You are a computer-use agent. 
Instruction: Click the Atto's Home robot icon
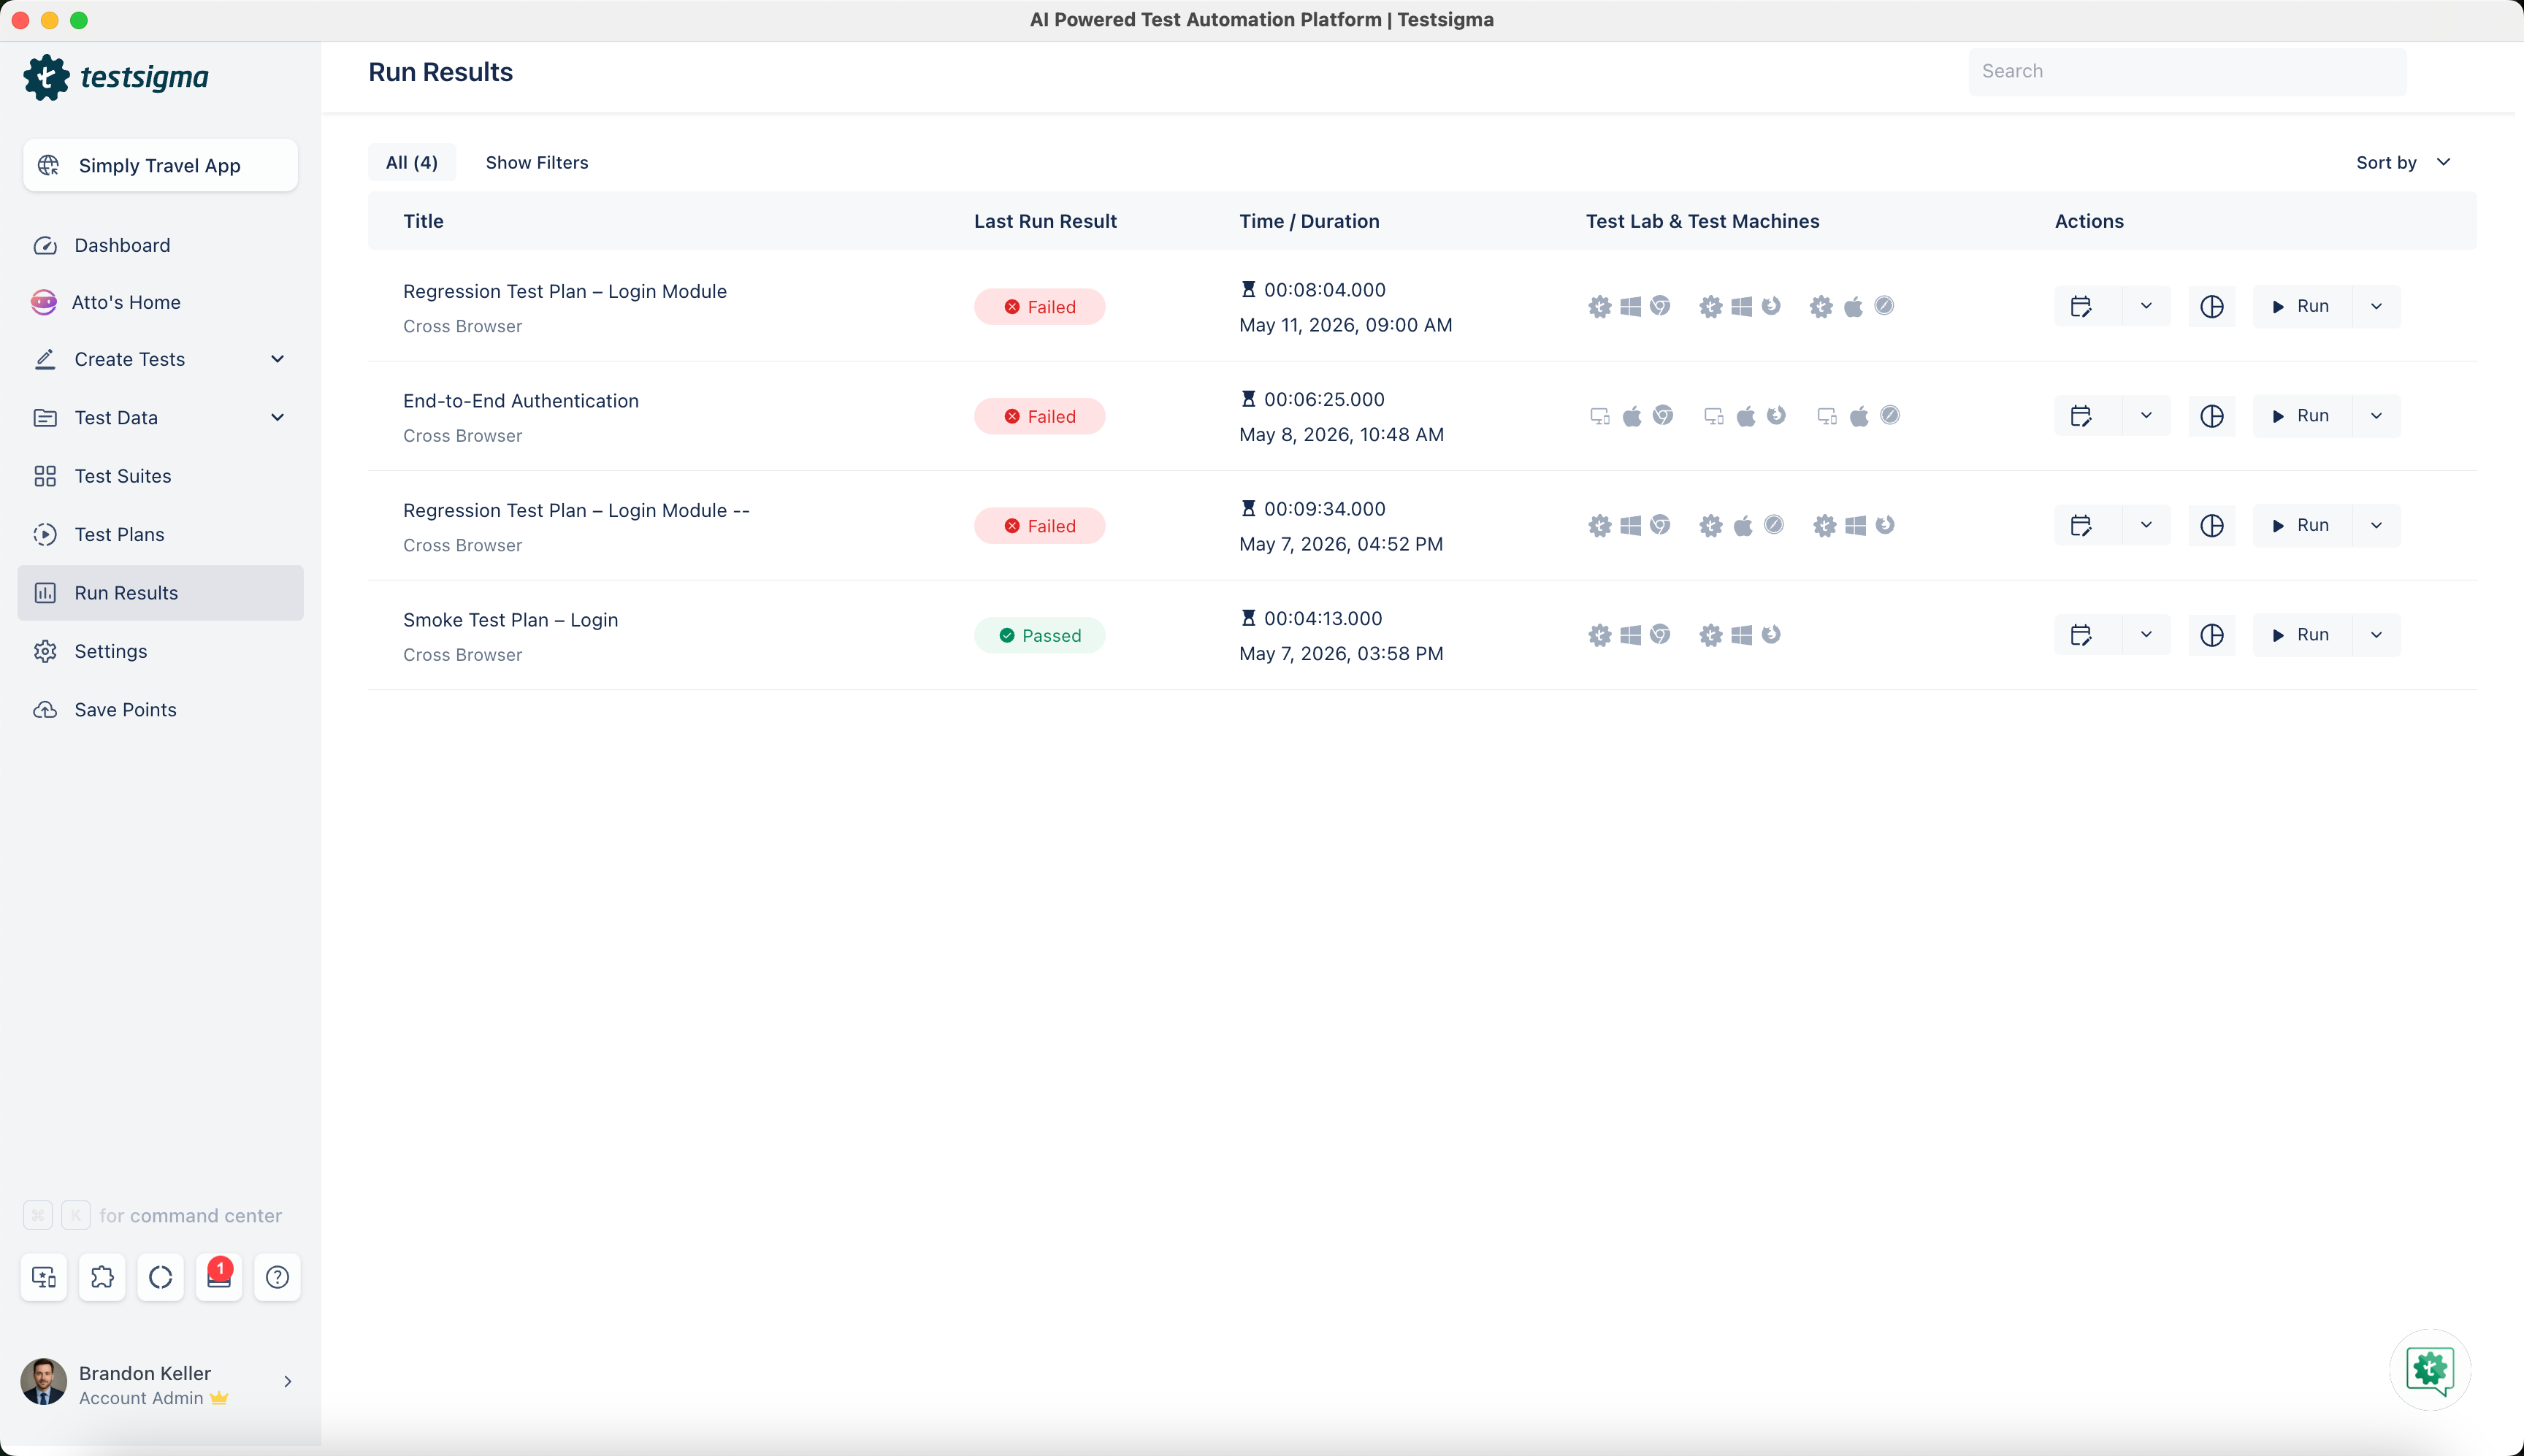pos(44,302)
